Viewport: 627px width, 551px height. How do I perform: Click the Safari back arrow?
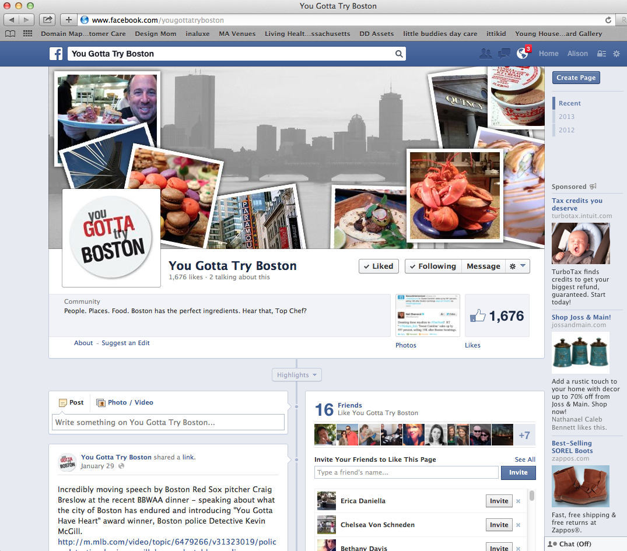pos(12,20)
